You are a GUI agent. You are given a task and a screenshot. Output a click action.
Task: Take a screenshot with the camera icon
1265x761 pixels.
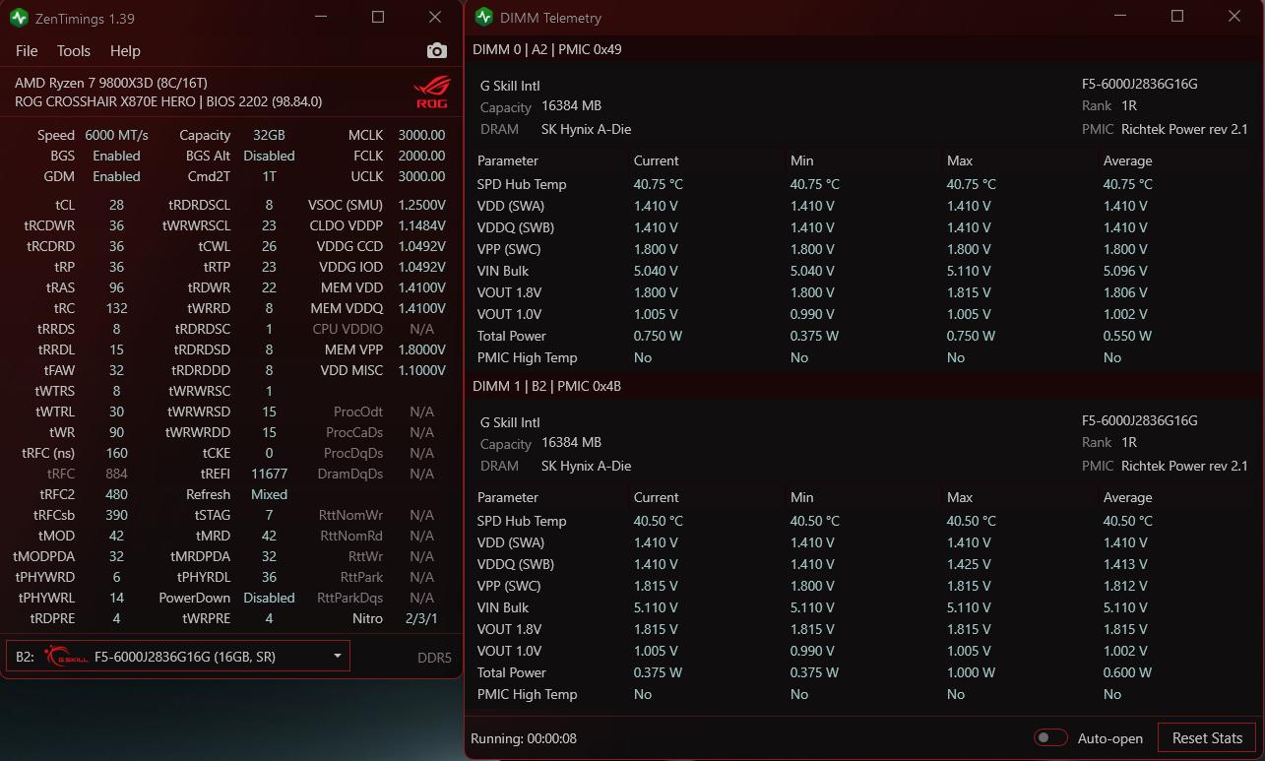(x=436, y=51)
